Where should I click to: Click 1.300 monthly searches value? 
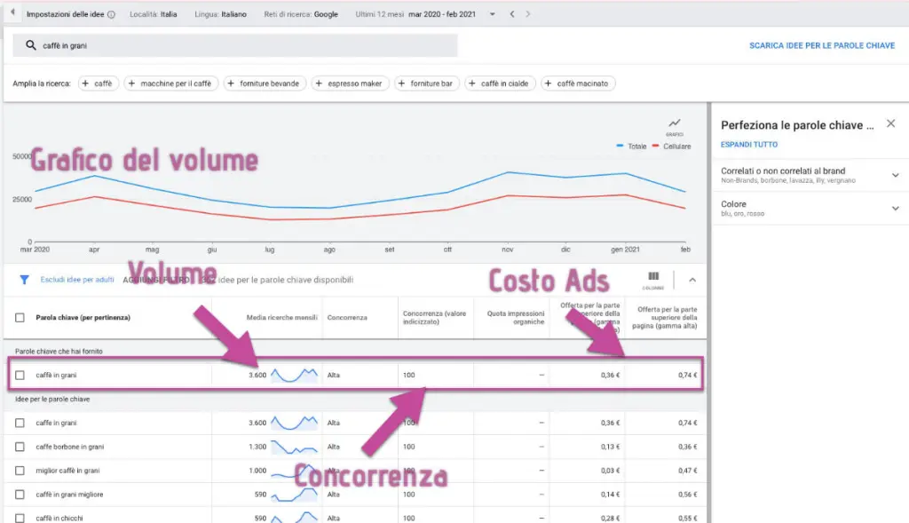[257, 447]
